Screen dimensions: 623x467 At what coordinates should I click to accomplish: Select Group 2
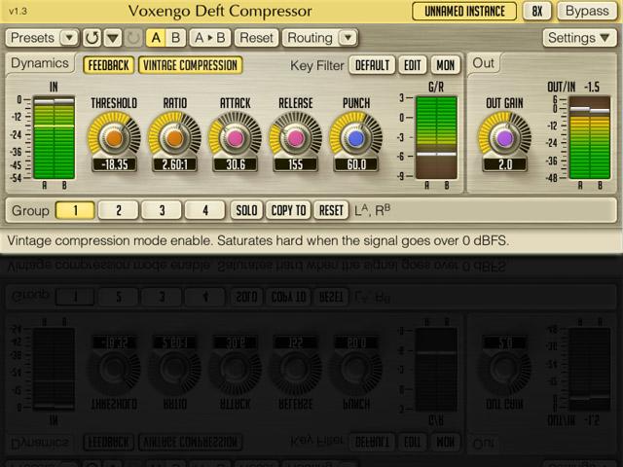click(119, 210)
